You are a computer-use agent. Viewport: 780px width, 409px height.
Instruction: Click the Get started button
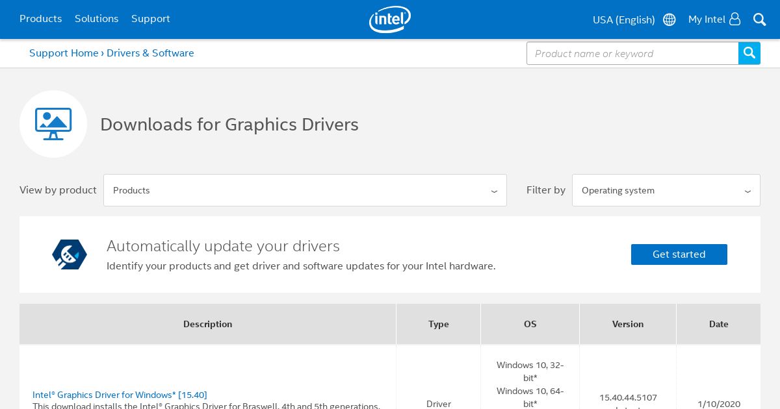click(679, 254)
